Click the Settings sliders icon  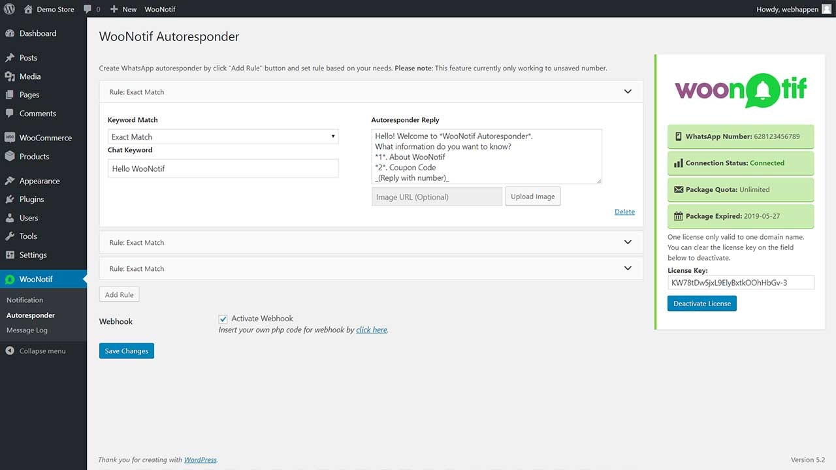tap(10, 255)
